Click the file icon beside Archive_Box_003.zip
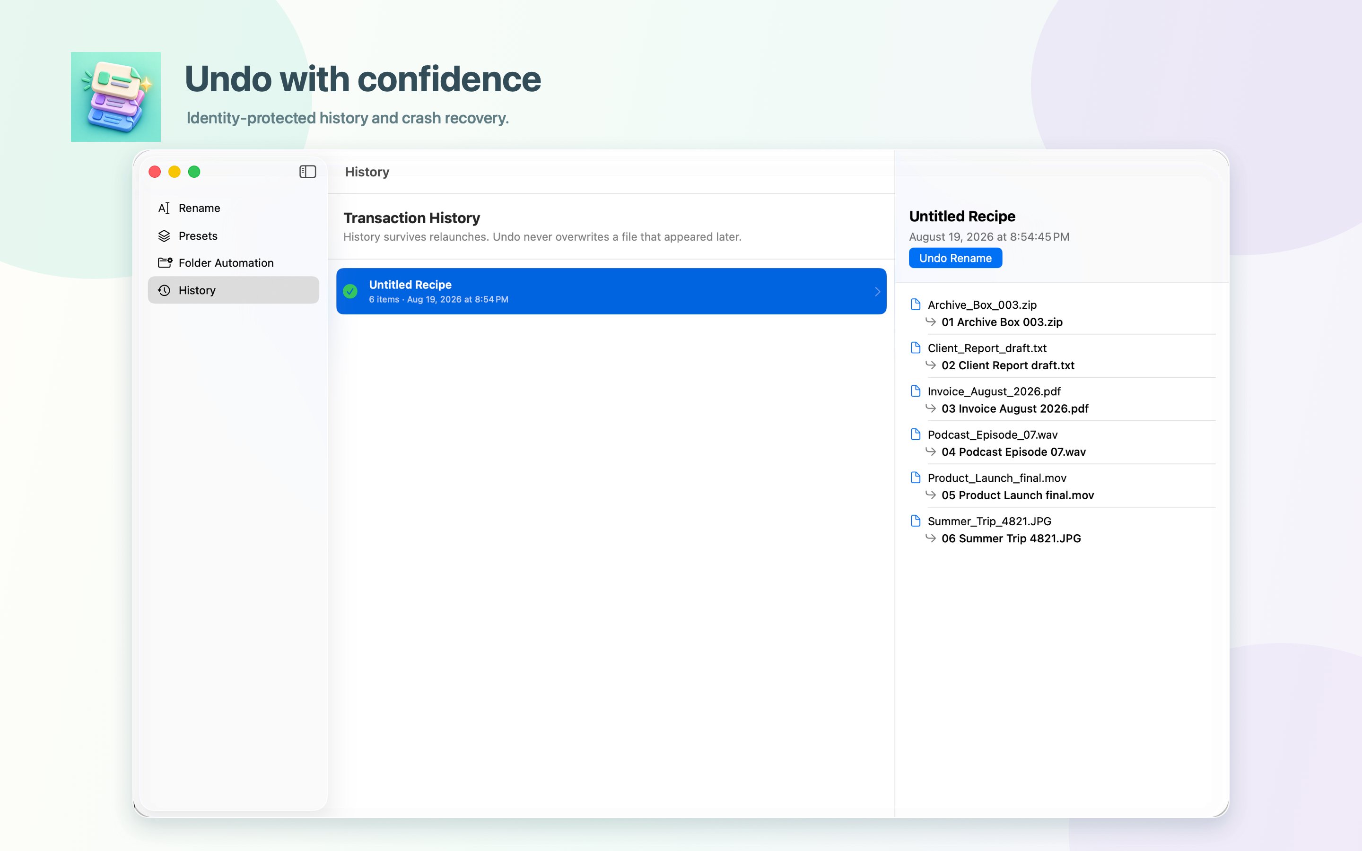Viewport: 1362px width, 851px height. click(916, 304)
